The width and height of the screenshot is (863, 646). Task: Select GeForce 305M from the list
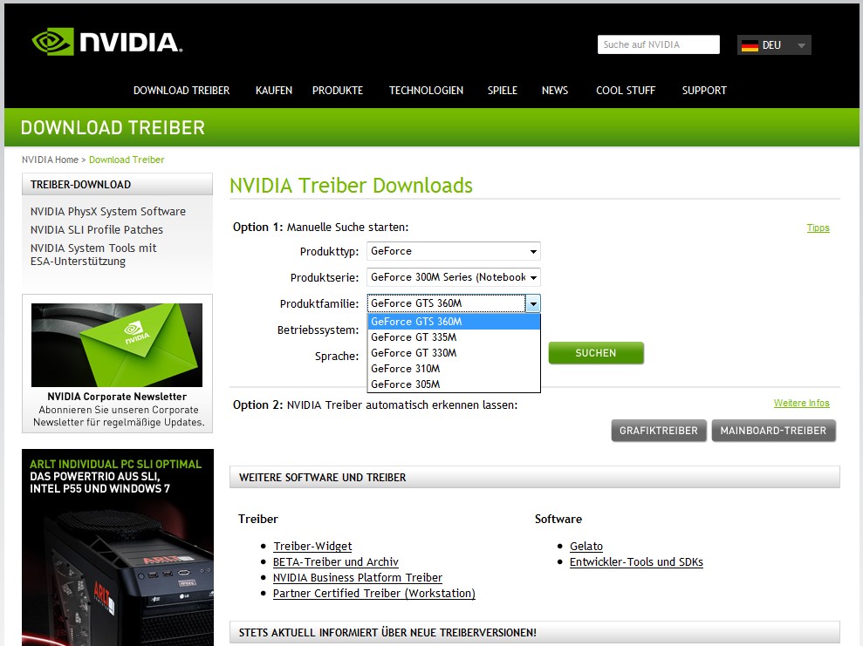454,384
